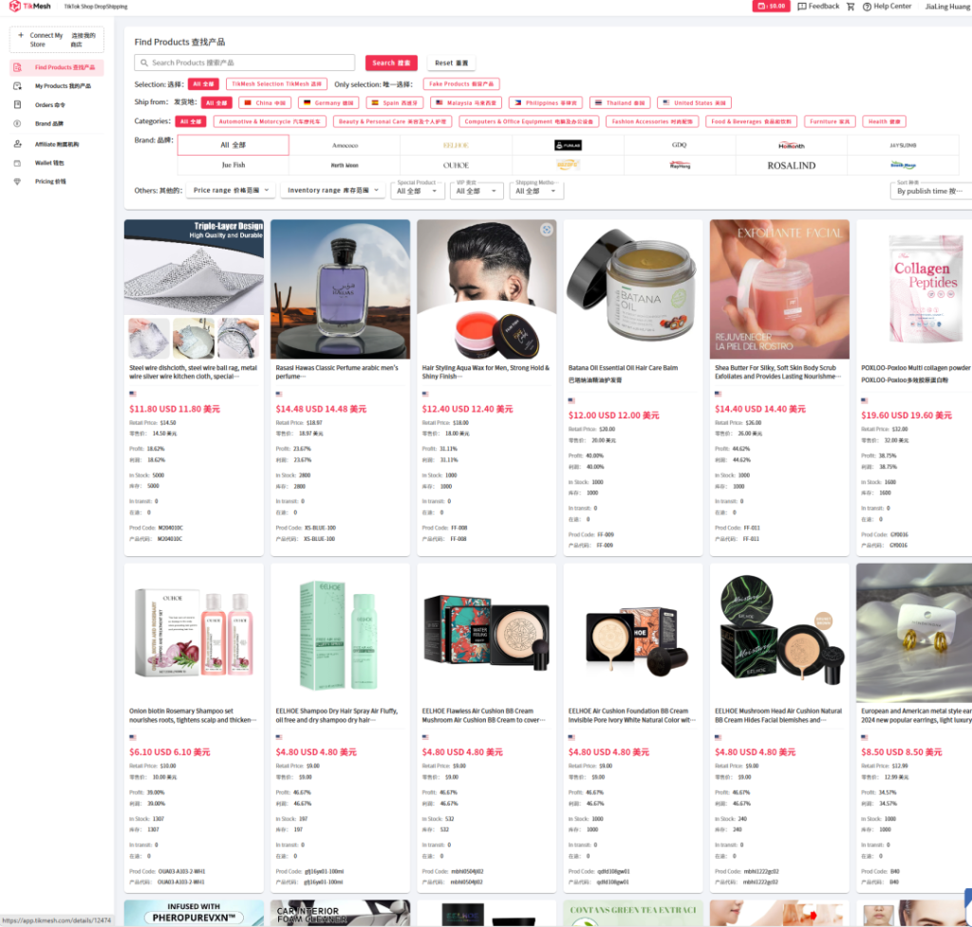
Task: Select ROSALIND brand cell
Action: click(792, 165)
